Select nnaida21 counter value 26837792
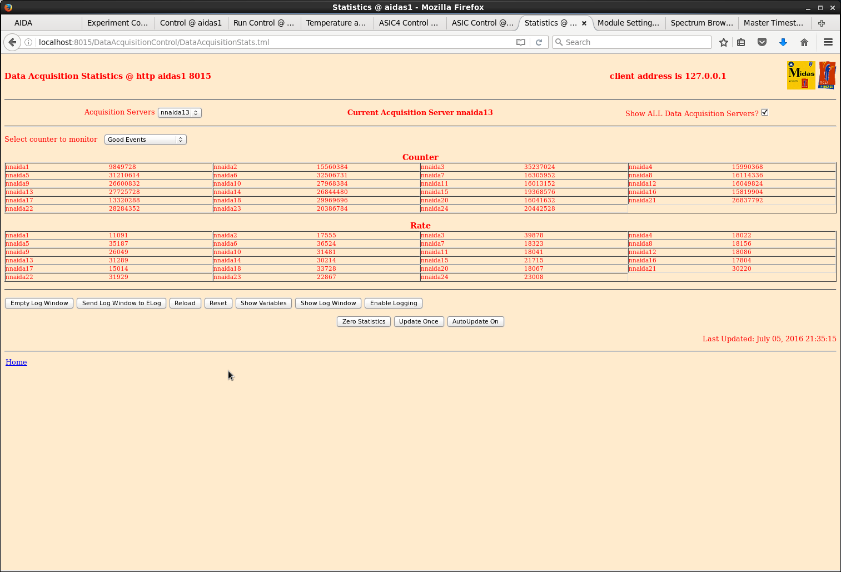 (x=747, y=200)
